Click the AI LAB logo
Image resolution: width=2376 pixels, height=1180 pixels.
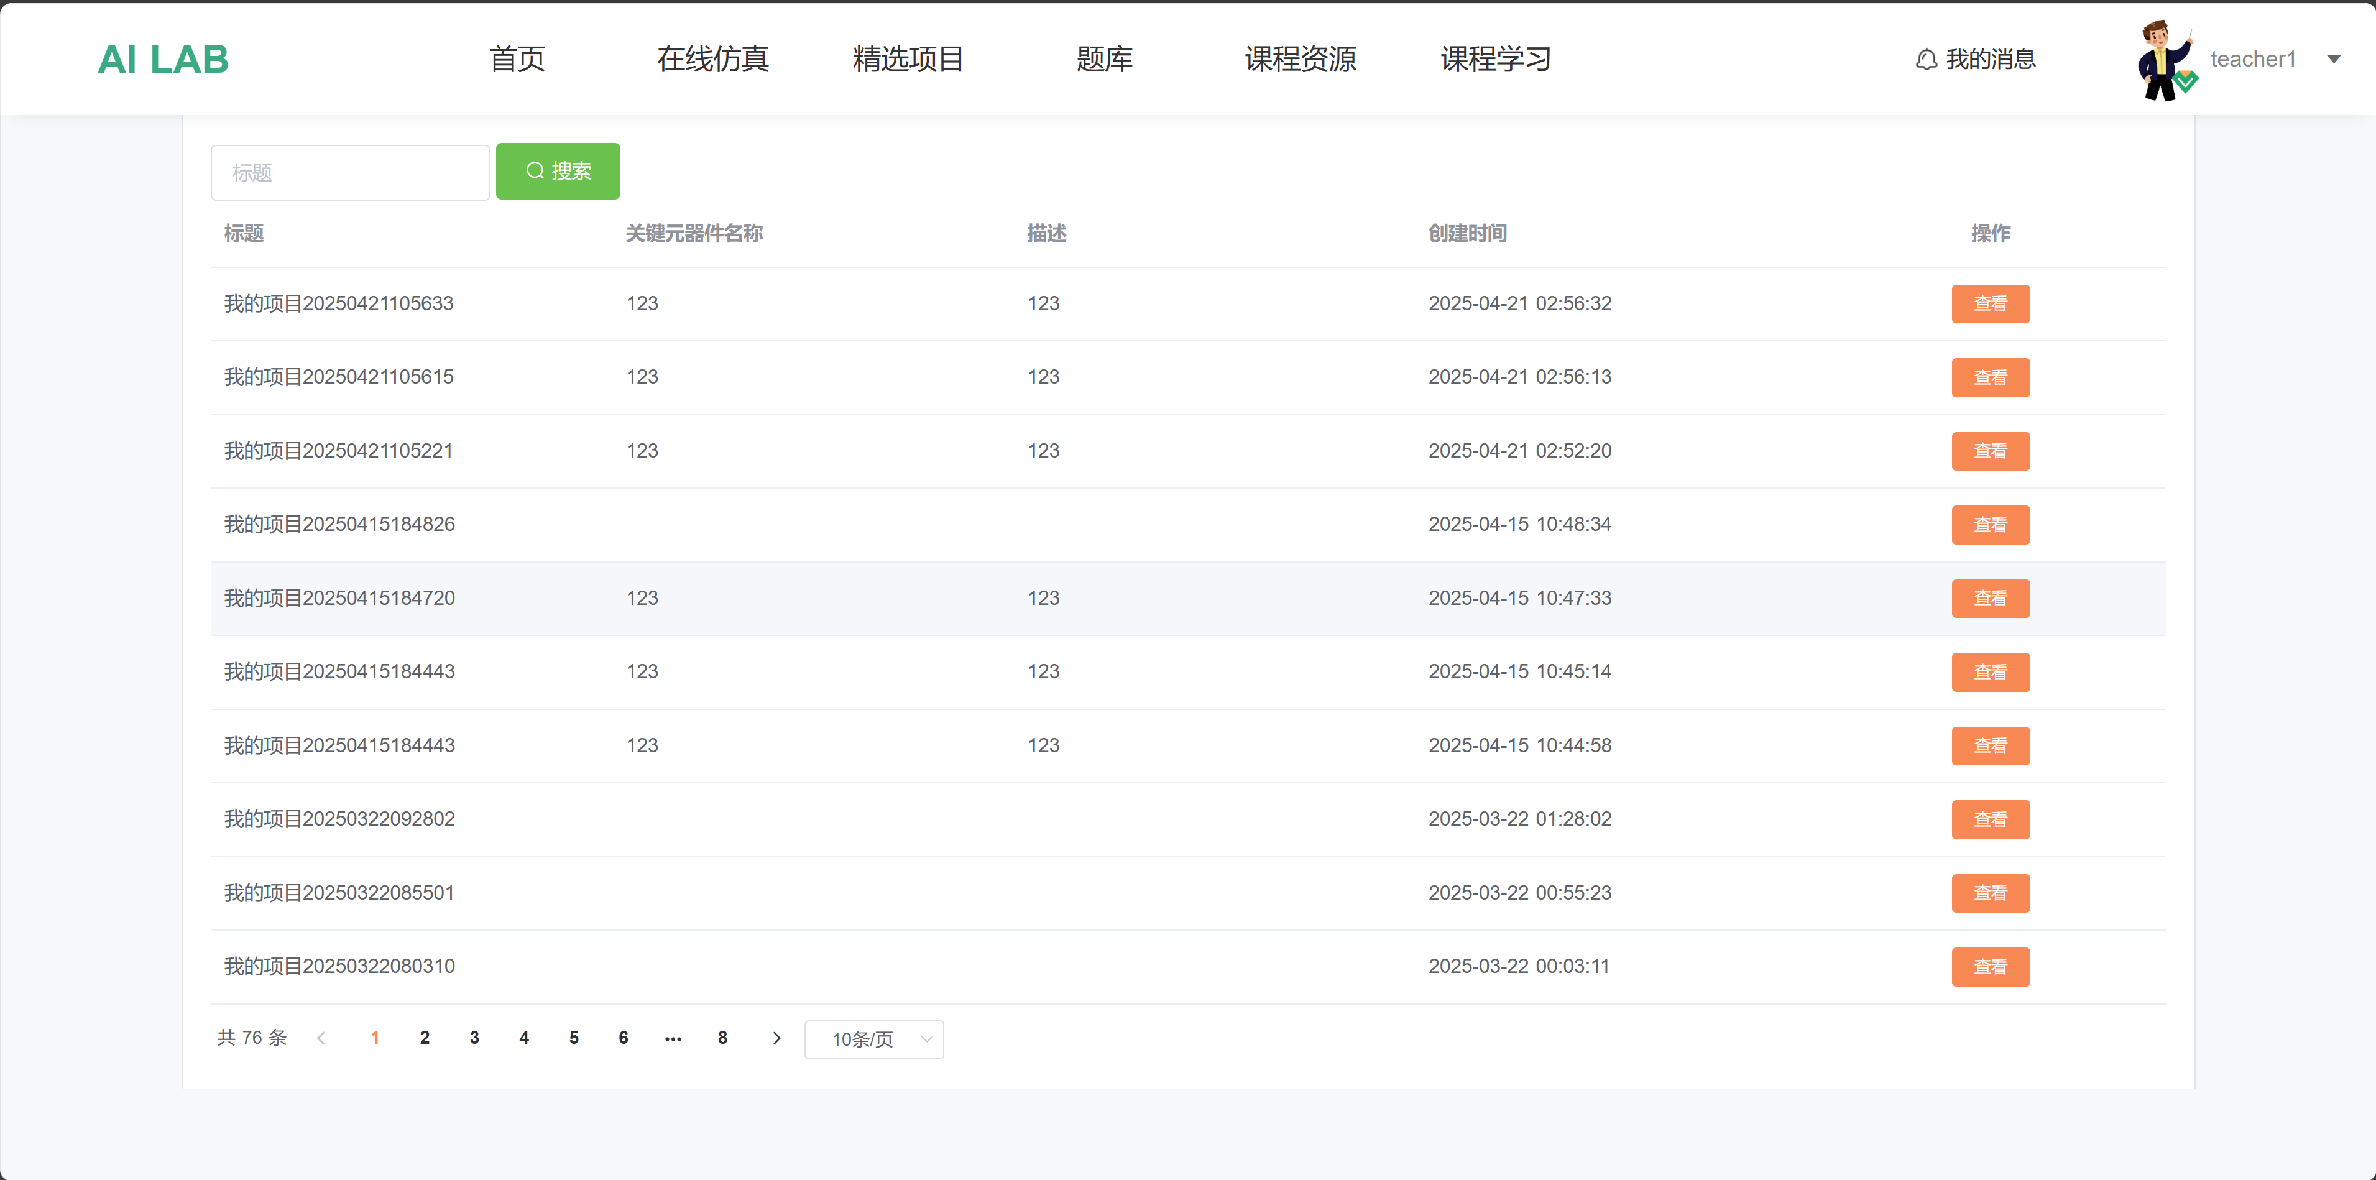pyautogui.click(x=163, y=59)
